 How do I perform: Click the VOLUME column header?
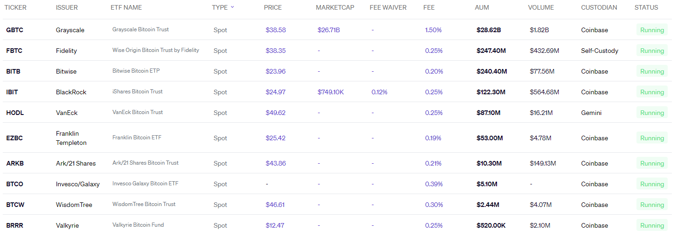tap(541, 7)
